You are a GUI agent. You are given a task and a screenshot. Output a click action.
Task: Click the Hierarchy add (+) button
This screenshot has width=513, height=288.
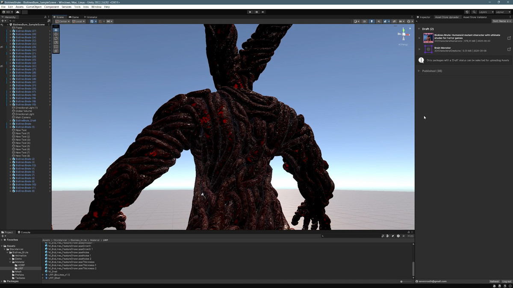3,21
